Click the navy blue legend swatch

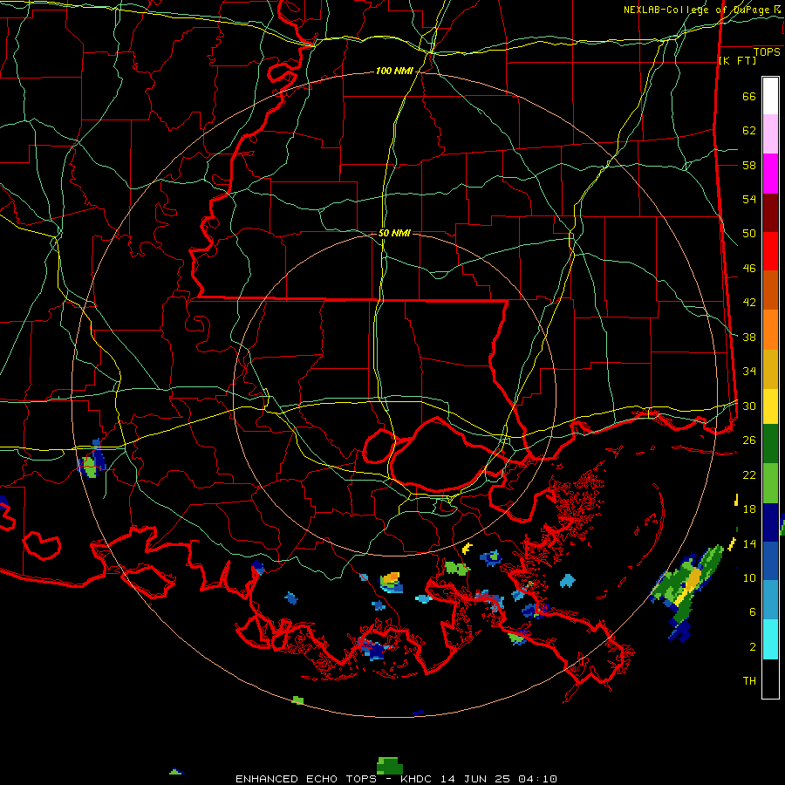click(770, 522)
